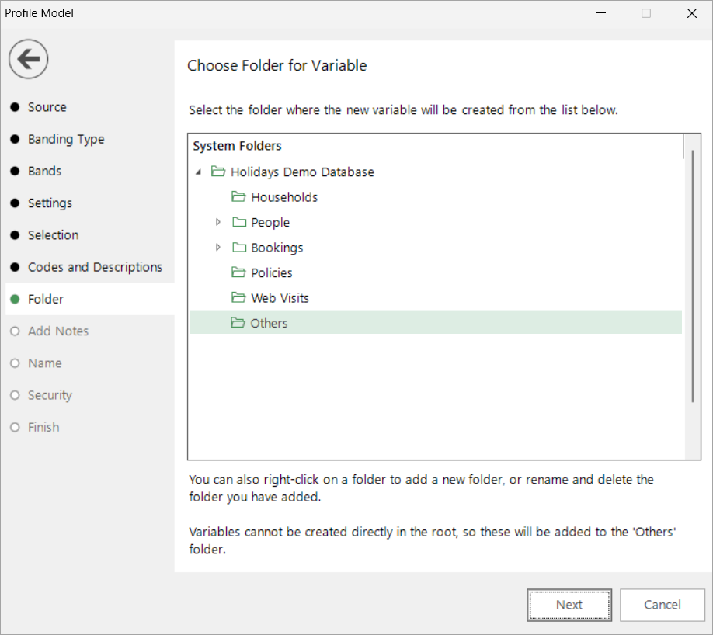Collapse the Holidays Demo Database tree node
713x635 pixels.
coord(198,172)
